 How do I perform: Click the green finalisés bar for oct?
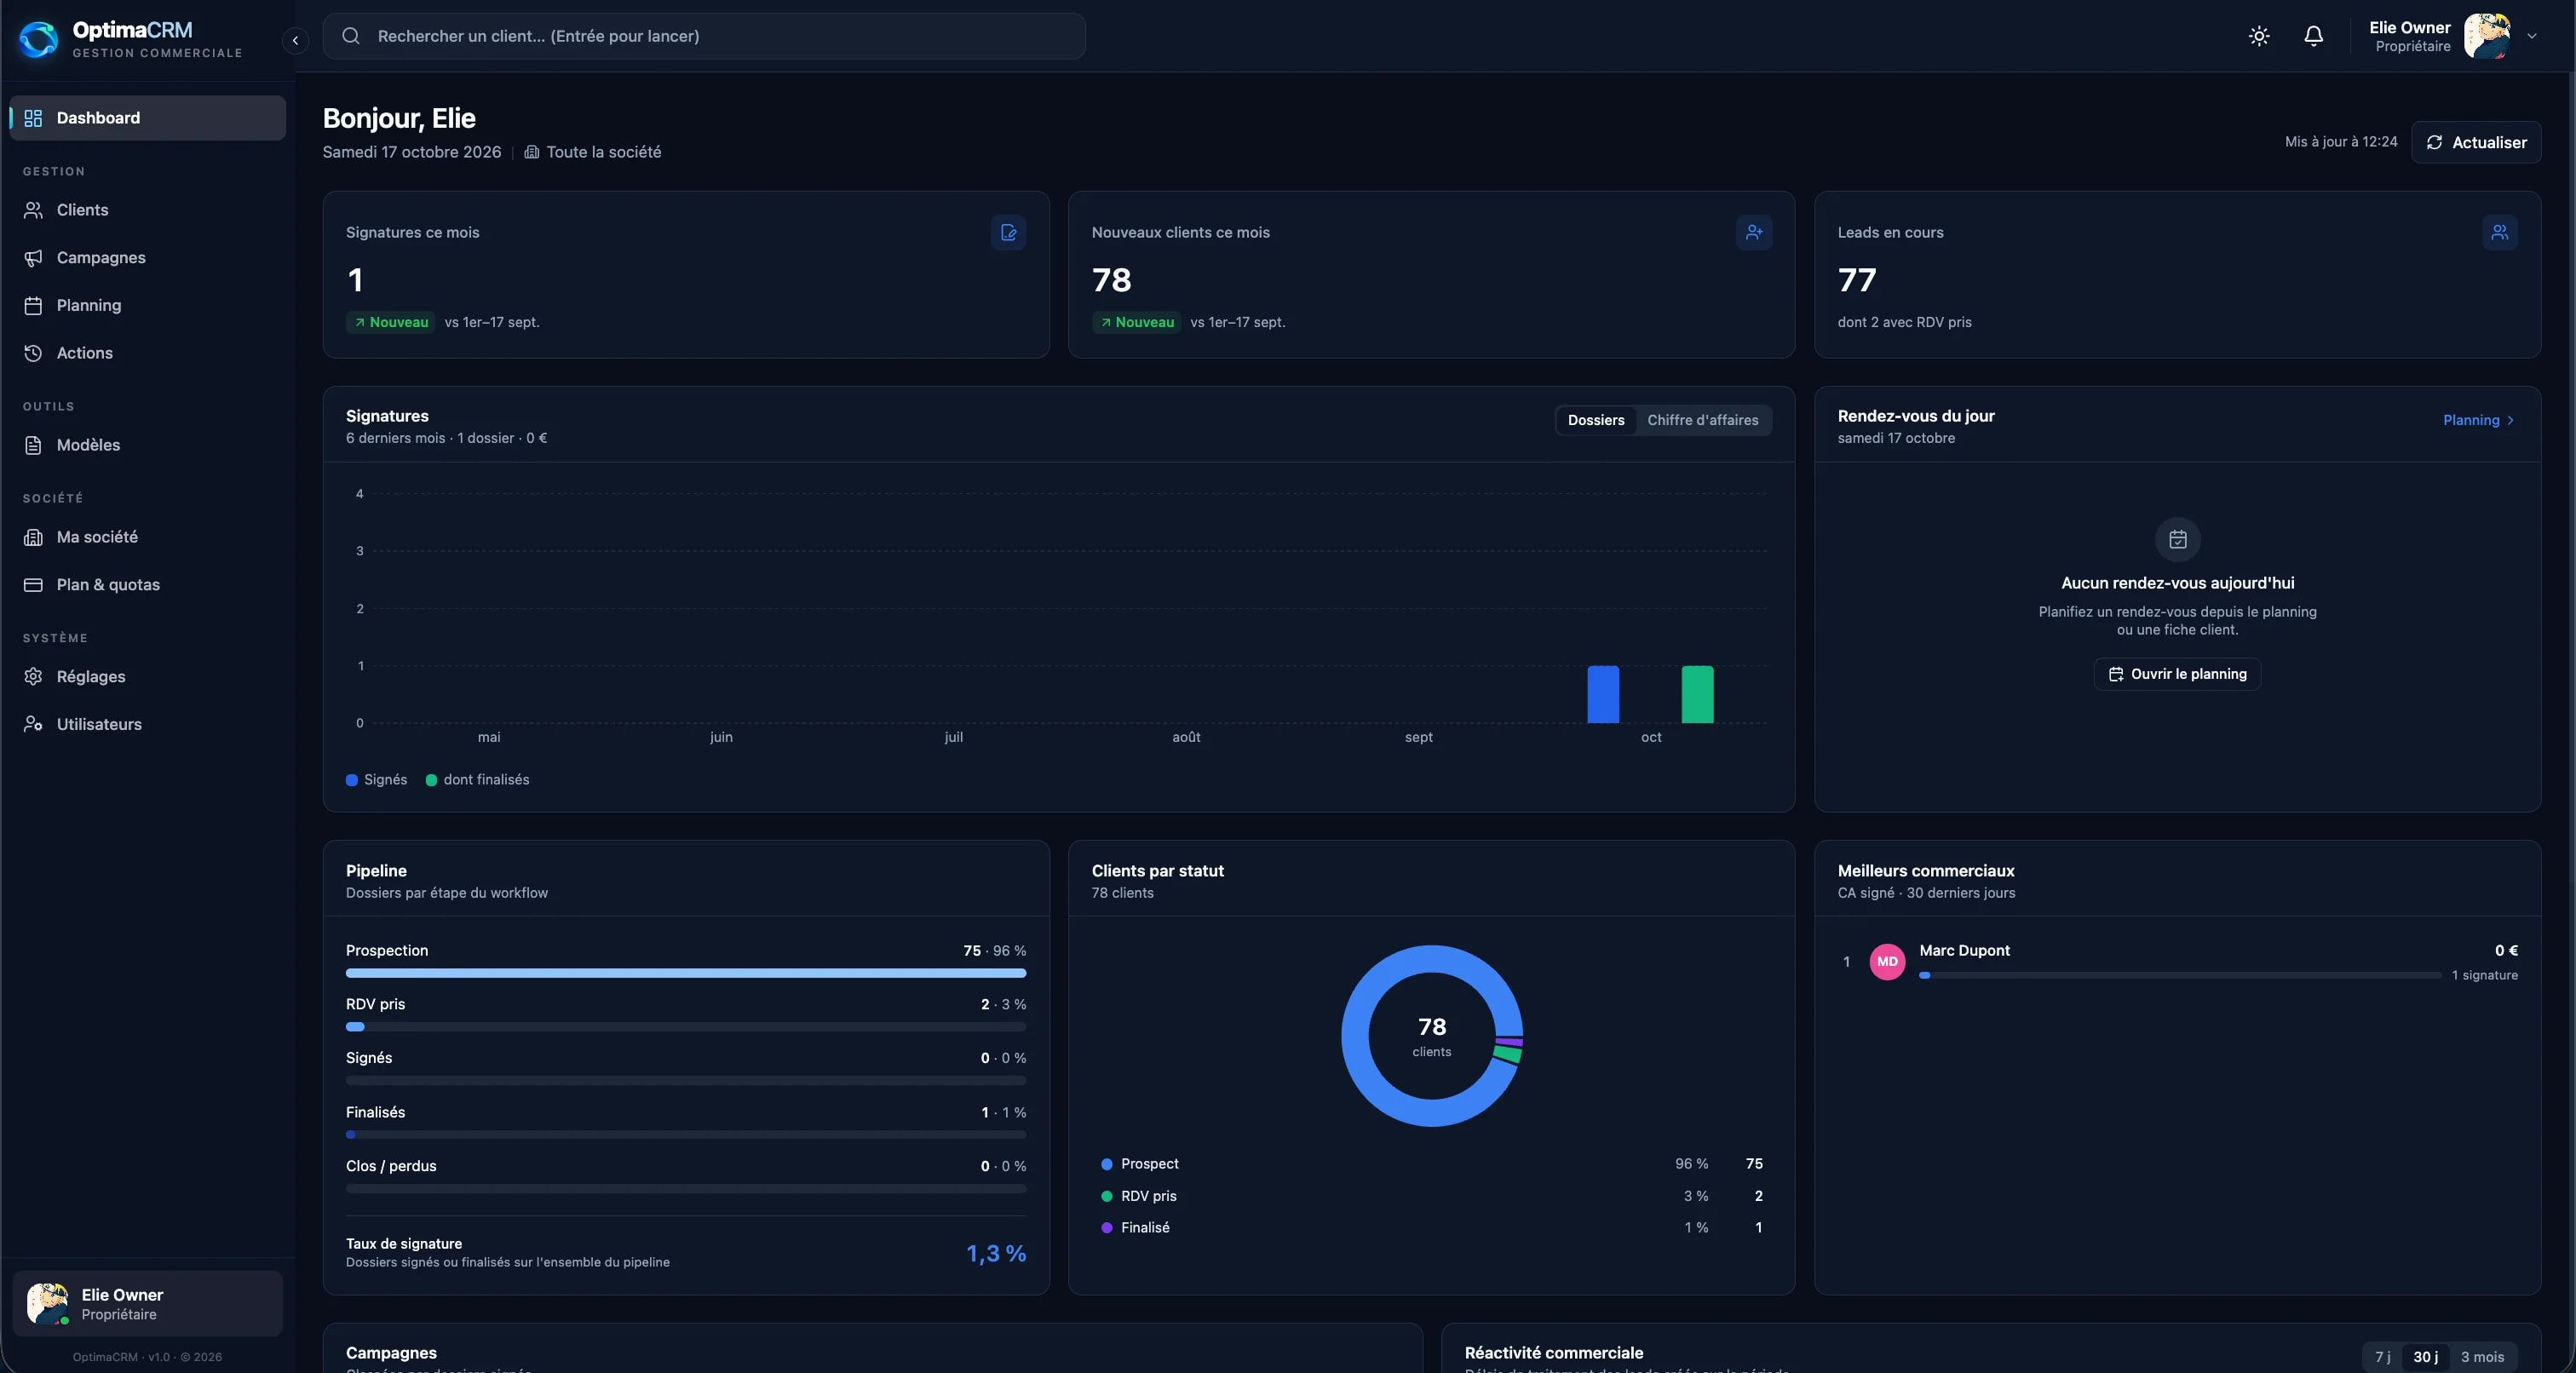tap(1697, 694)
